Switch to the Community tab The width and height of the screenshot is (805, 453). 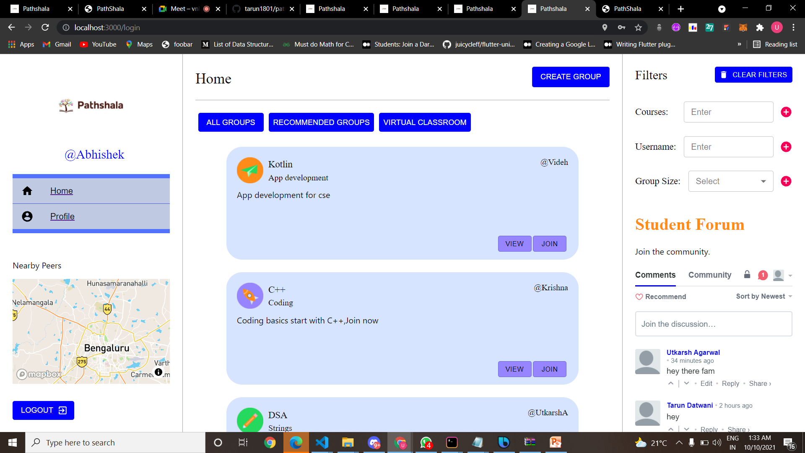point(709,275)
